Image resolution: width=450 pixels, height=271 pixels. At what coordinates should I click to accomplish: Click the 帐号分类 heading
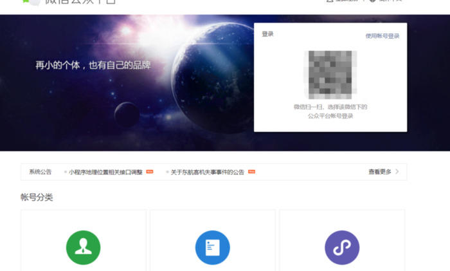(x=37, y=198)
